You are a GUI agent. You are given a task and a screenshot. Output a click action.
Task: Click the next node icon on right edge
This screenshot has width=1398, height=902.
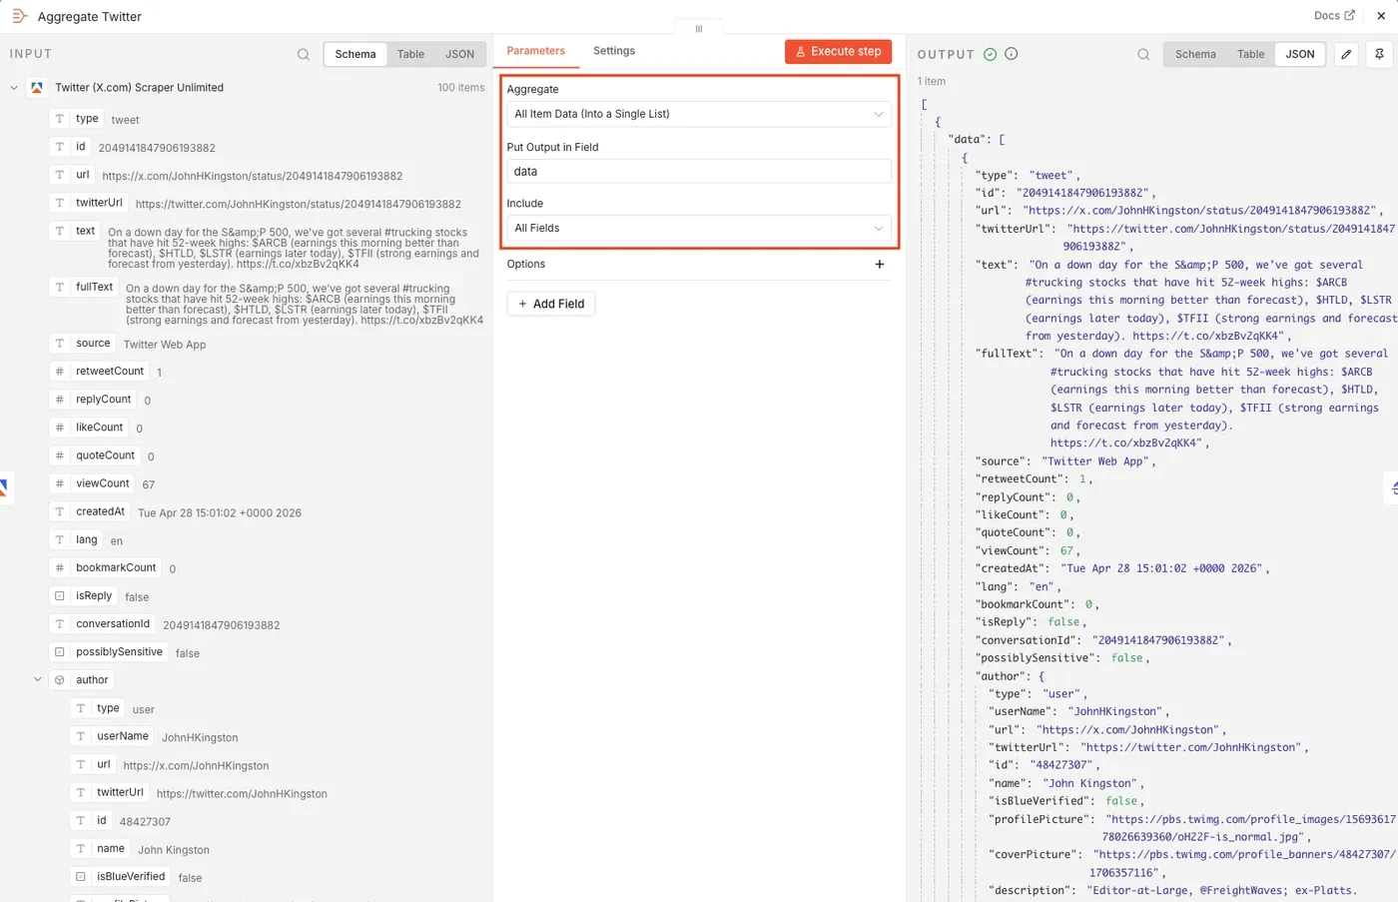point(1394,487)
